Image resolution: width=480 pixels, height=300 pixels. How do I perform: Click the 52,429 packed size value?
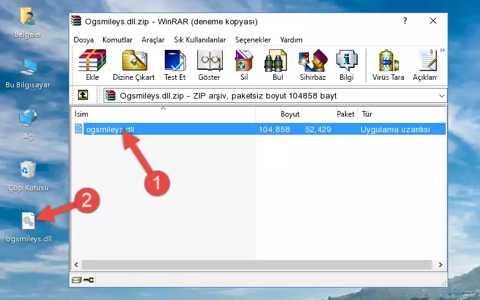(318, 129)
